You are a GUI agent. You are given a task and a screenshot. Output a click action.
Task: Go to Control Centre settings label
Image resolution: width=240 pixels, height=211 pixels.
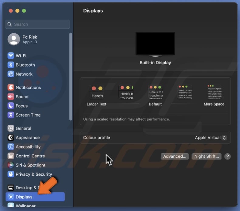pos(30,156)
